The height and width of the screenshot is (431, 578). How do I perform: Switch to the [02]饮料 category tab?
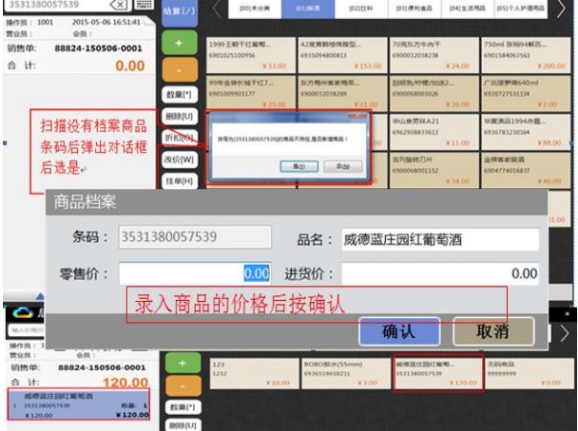point(361,9)
